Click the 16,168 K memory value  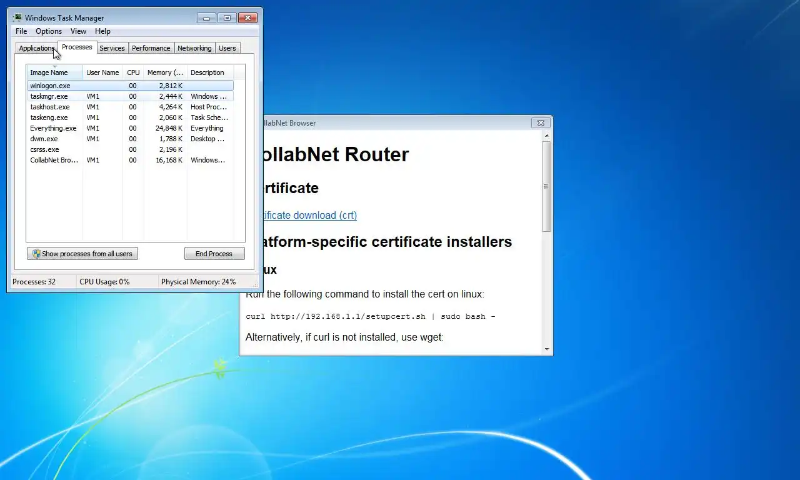click(169, 160)
